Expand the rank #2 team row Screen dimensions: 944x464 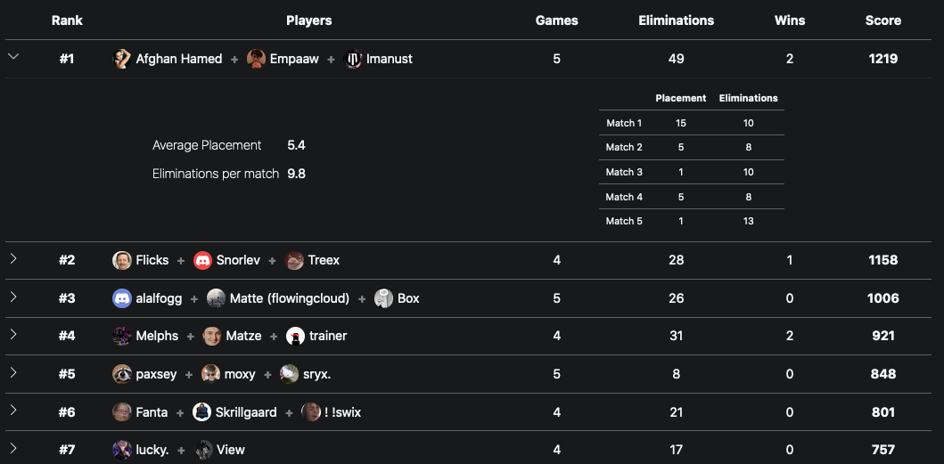point(13,259)
